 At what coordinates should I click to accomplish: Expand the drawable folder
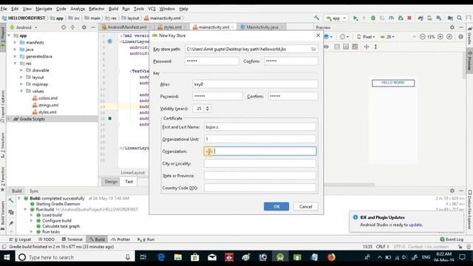point(21,70)
